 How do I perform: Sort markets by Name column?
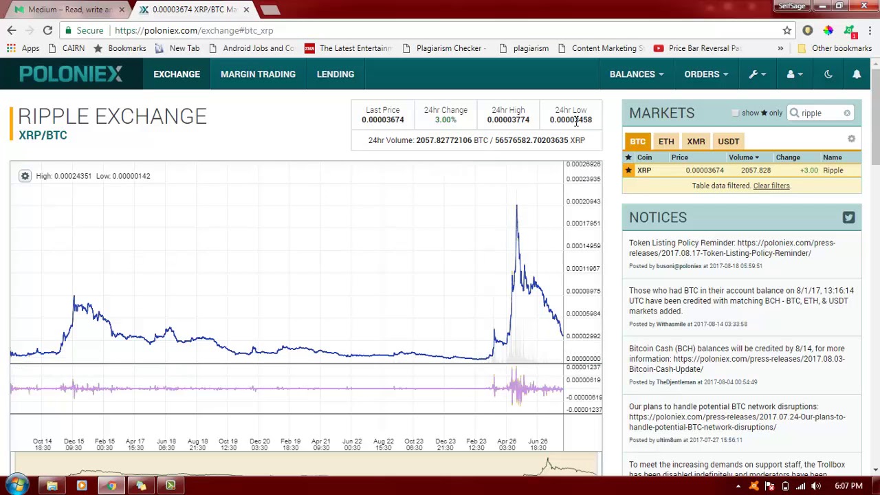pyautogui.click(x=832, y=157)
